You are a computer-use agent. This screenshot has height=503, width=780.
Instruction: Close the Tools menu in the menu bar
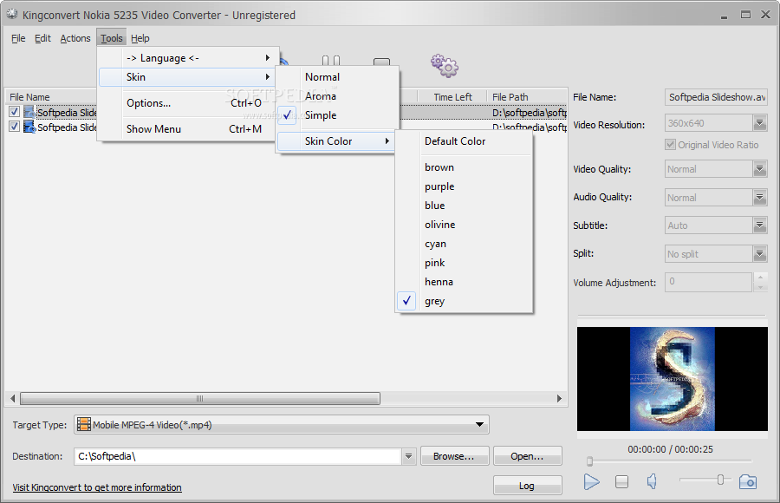point(112,38)
